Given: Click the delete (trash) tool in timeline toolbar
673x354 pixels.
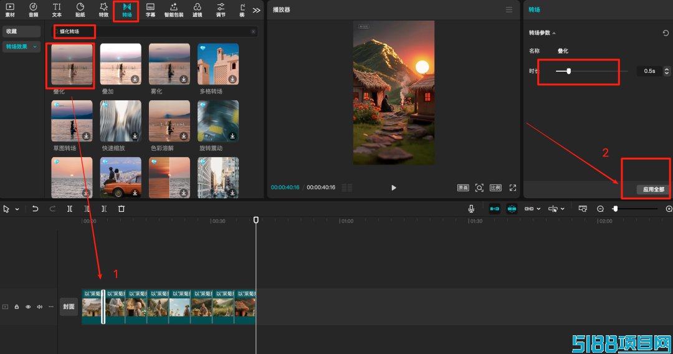Looking at the screenshot, I should pyautogui.click(x=122, y=209).
